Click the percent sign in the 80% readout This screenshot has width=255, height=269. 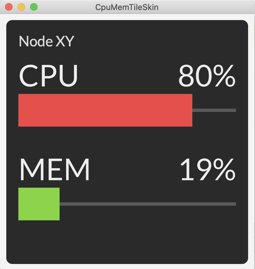coord(224,76)
